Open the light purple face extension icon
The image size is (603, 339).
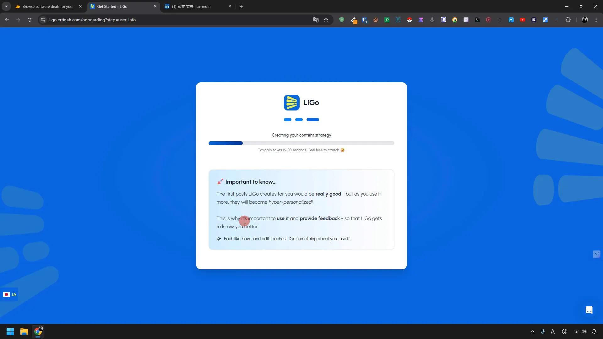coord(466,20)
